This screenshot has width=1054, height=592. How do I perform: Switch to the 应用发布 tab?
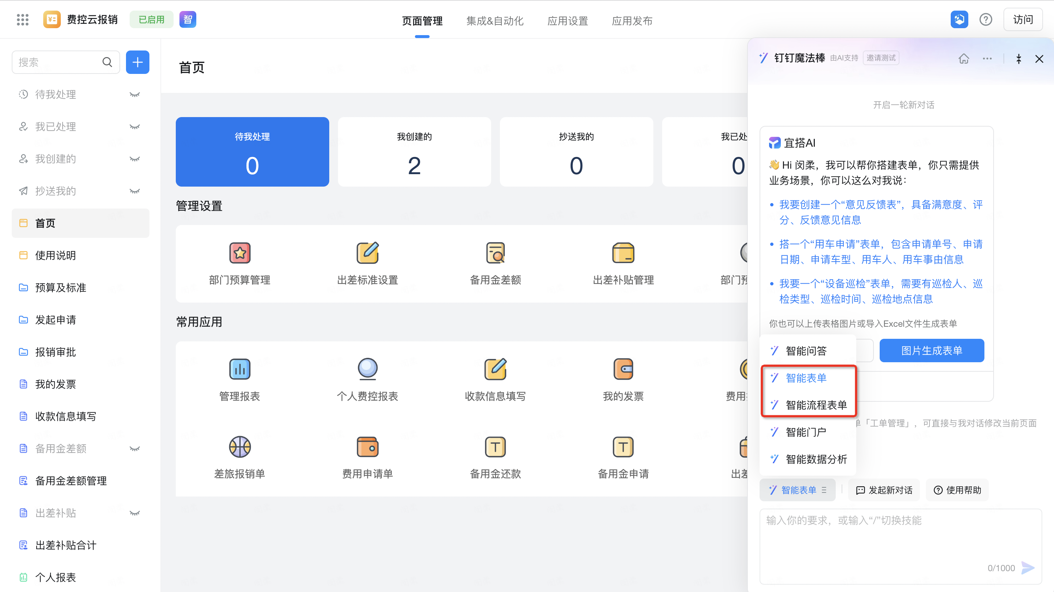pyautogui.click(x=632, y=21)
